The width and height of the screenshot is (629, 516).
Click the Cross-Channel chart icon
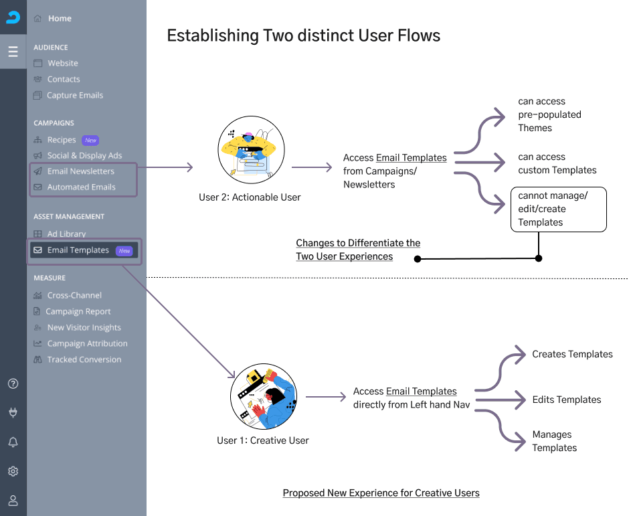pyautogui.click(x=37, y=295)
